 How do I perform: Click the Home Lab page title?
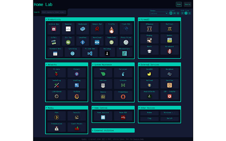(43, 5)
